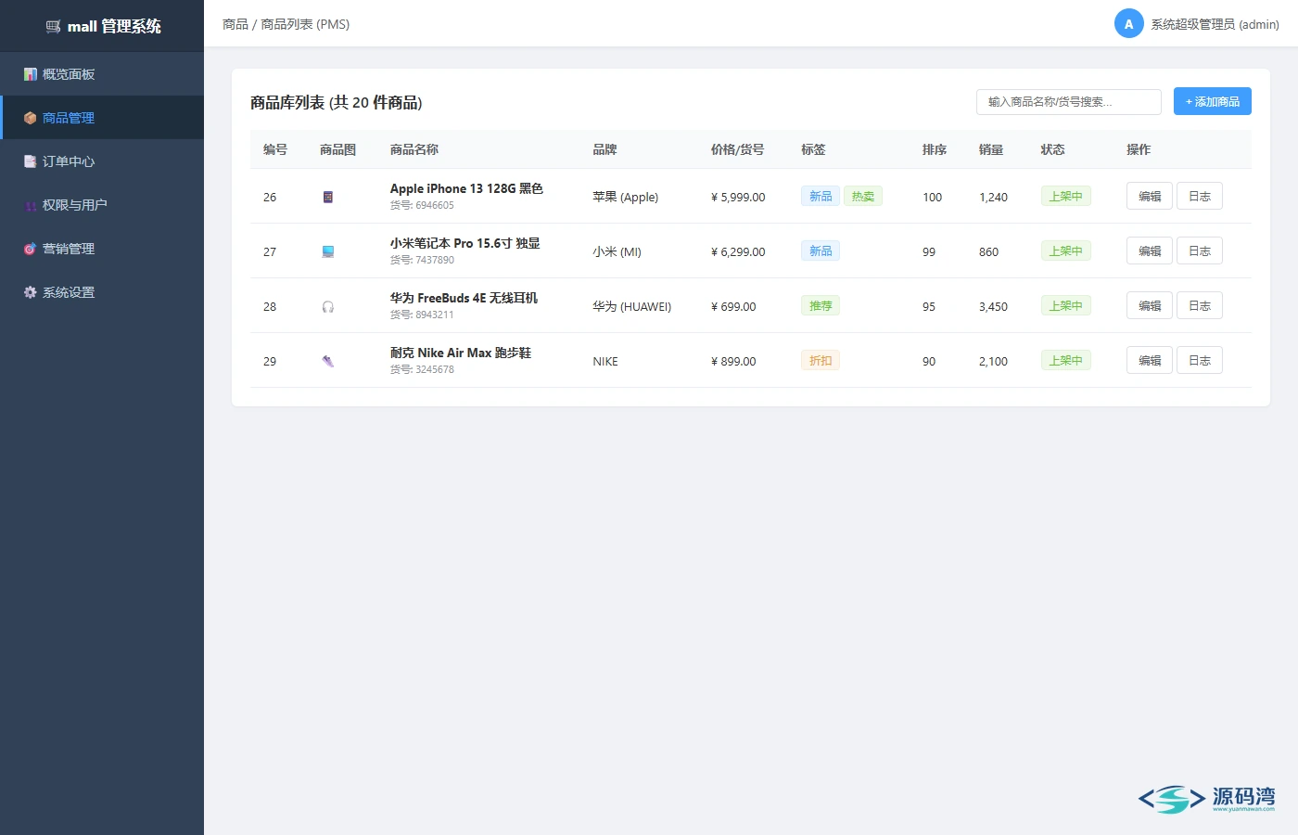The height and width of the screenshot is (835, 1298).
Task: Edit the 小米笔记本 Pro product
Action: point(1150,250)
